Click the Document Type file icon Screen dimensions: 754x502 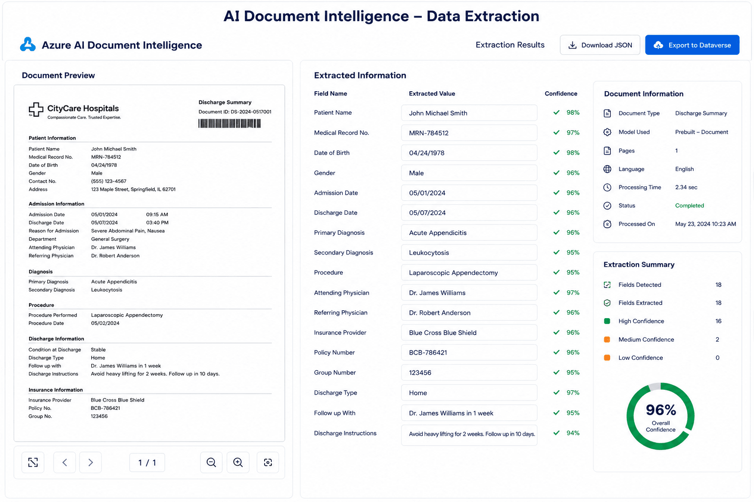(x=607, y=113)
